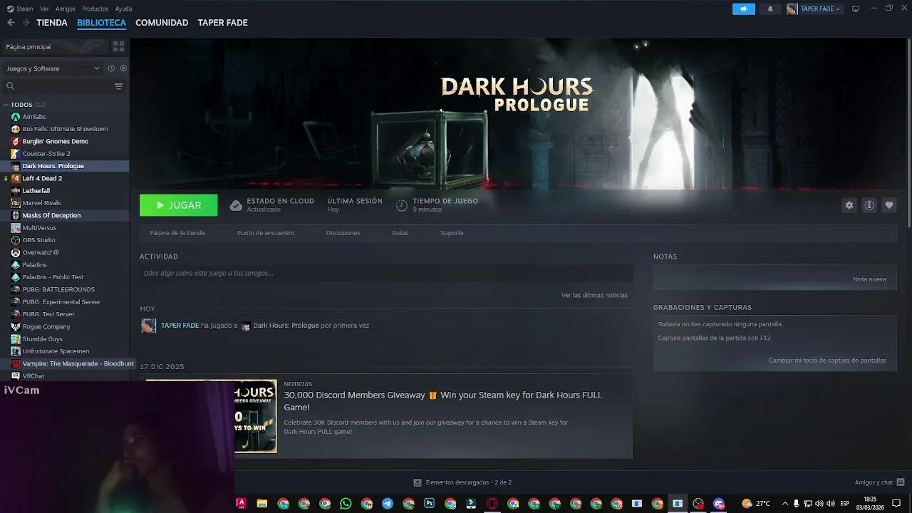This screenshot has height=513, width=912.
Task: Open the Productos menu
Action: click(95, 9)
